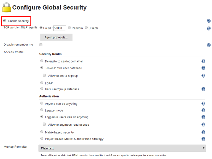Show help for Delegate to servlet container

tap(204, 61)
